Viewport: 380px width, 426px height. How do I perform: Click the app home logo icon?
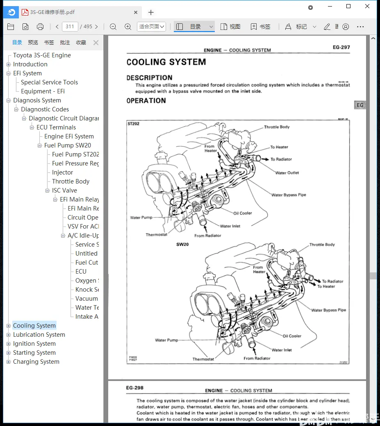[11, 12]
